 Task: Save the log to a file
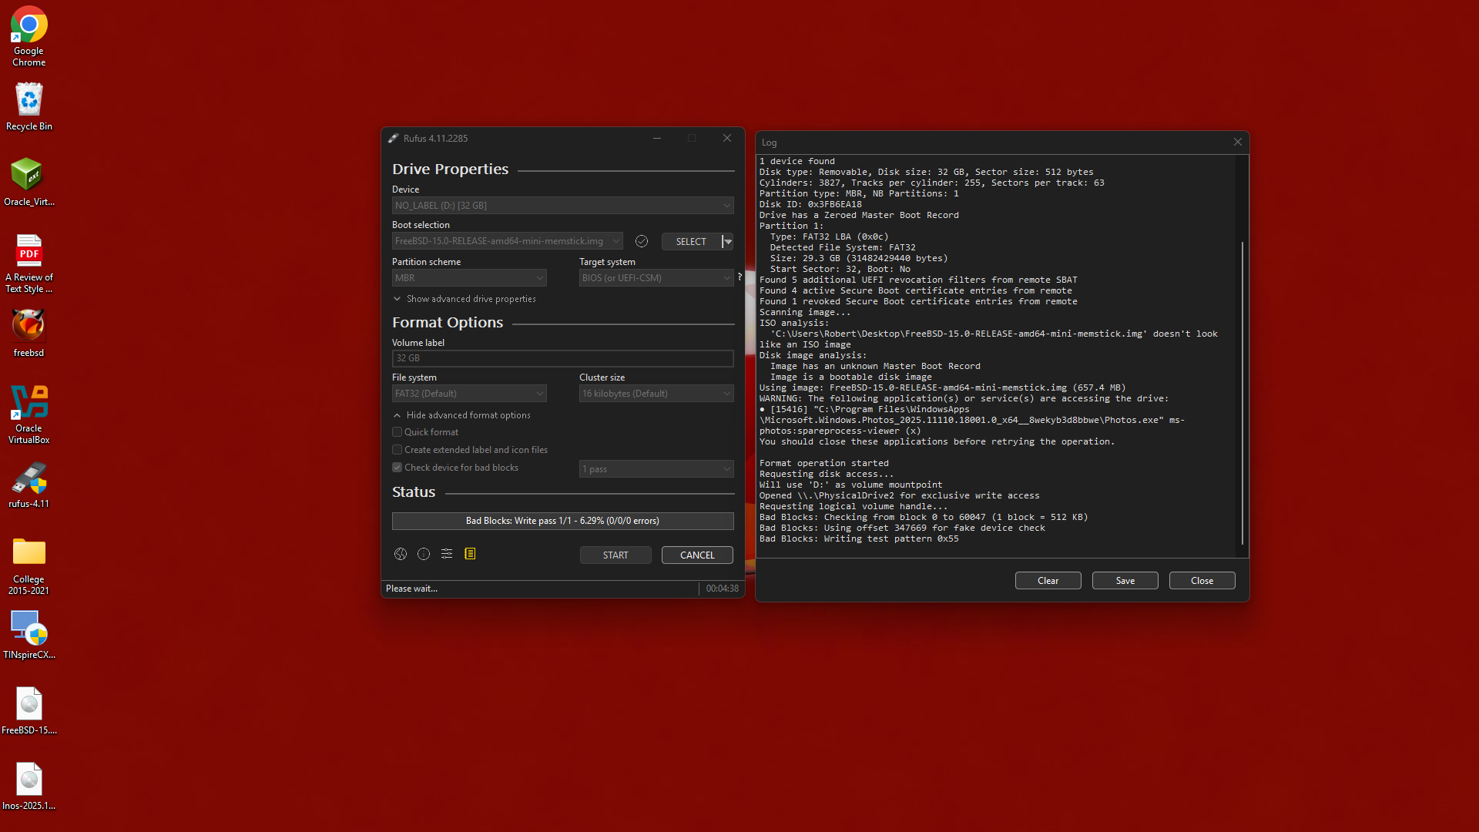1124,580
